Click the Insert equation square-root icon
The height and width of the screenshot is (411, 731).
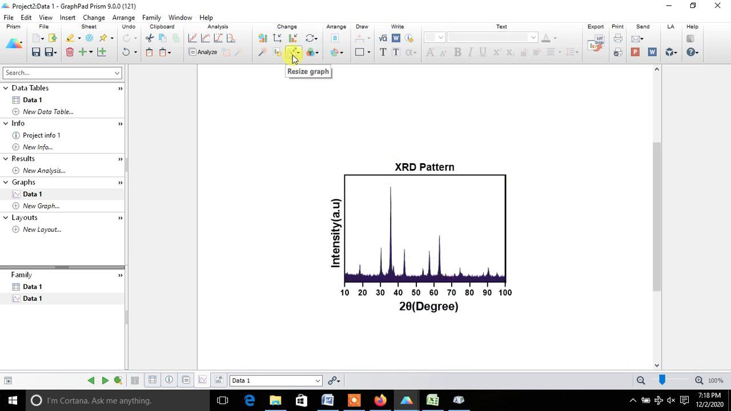click(383, 38)
